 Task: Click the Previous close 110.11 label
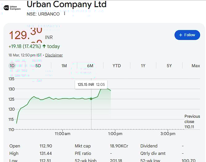coord(192,121)
